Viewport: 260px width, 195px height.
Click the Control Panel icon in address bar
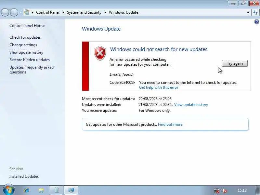(27, 12)
